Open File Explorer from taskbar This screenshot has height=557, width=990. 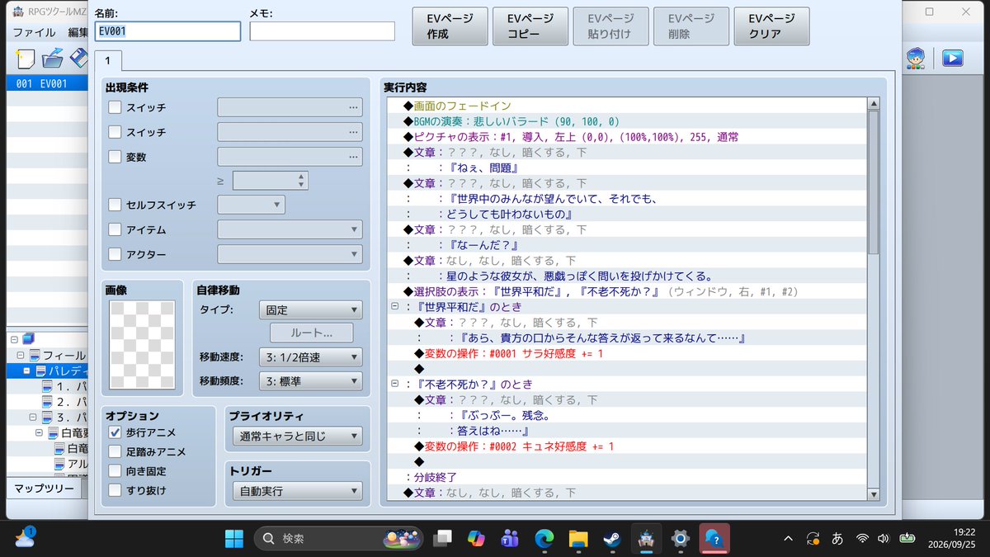point(577,538)
